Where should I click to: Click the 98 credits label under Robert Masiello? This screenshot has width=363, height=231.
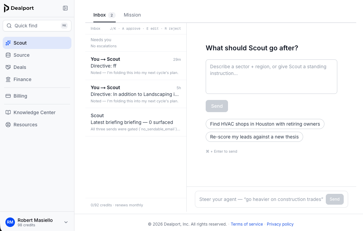(26, 225)
